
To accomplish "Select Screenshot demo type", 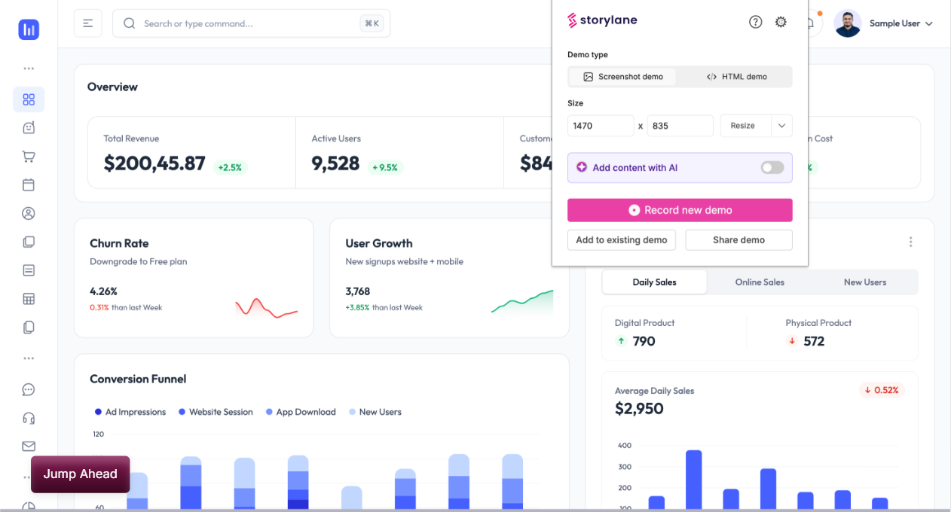I will [622, 77].
